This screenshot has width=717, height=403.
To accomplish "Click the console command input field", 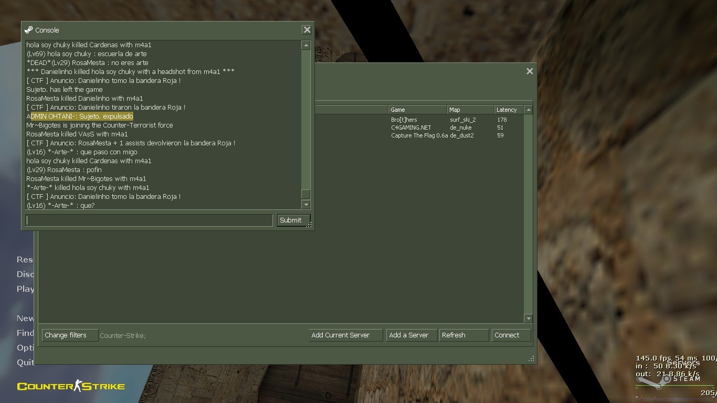I will tap(149, 220).
